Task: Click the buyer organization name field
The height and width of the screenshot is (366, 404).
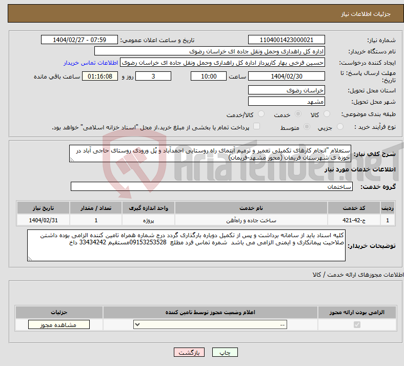Action: 210,51
